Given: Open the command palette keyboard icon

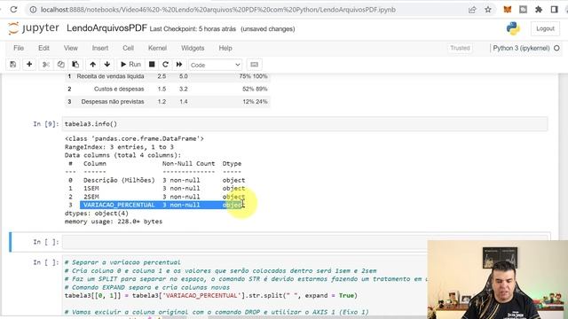Looking at the screenshot, I should [x=255, y=65].
